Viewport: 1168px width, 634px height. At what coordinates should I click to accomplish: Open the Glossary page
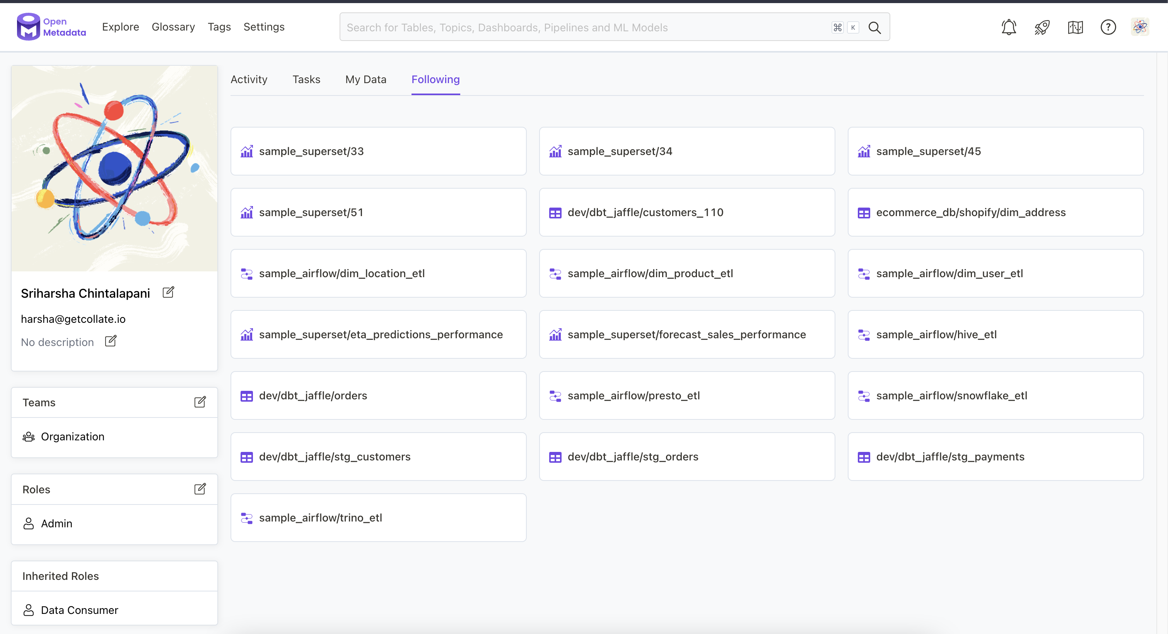click(x=173, y=27)
